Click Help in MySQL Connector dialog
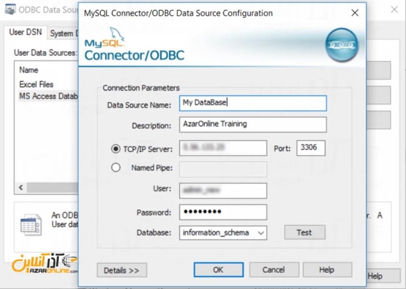 tap(327, 270)
